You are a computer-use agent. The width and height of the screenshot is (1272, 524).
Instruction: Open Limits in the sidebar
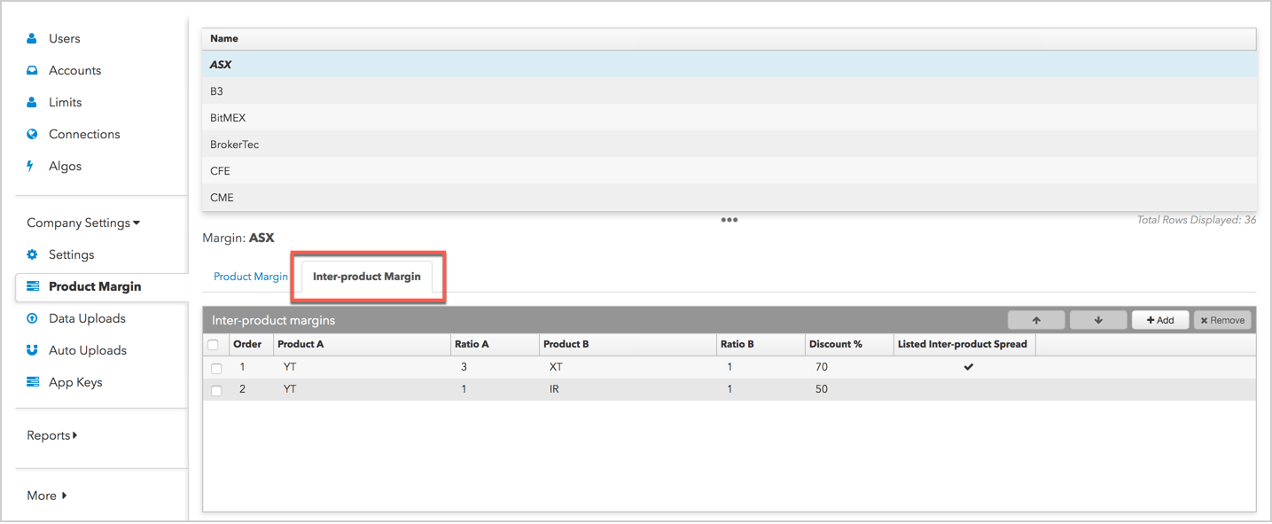coord(66,103)
